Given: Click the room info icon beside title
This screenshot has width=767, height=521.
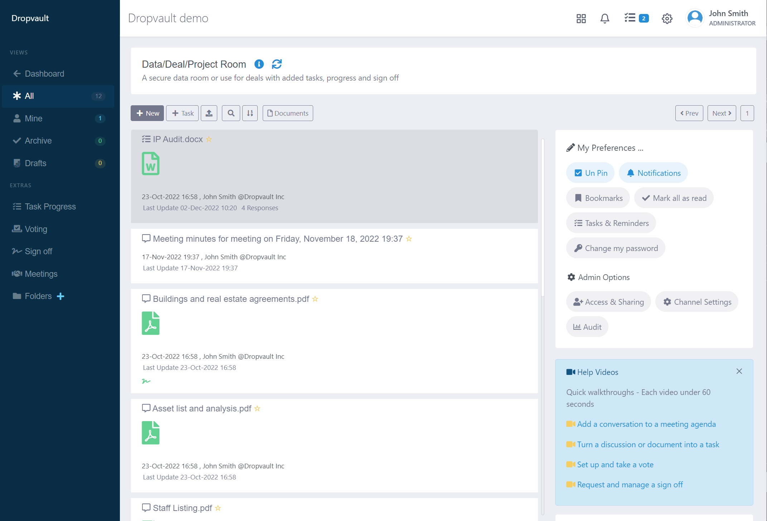Looking at the screenshot, I should pyautogui.click(x=259, y=64).
